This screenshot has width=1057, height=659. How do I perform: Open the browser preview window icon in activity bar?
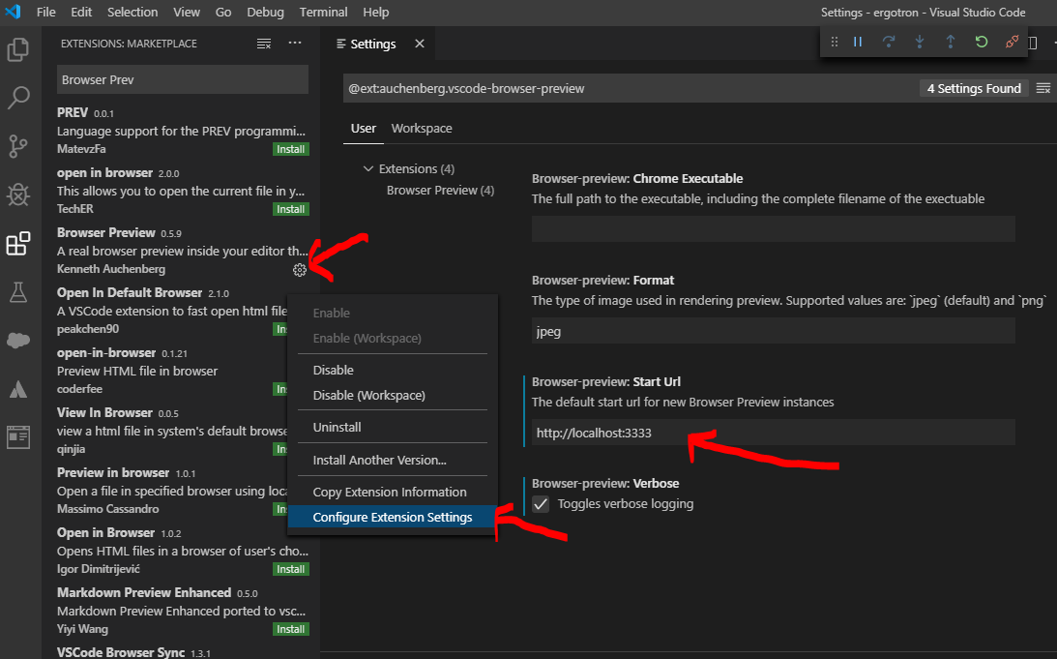pyautogui.click(x=18, y=437)
